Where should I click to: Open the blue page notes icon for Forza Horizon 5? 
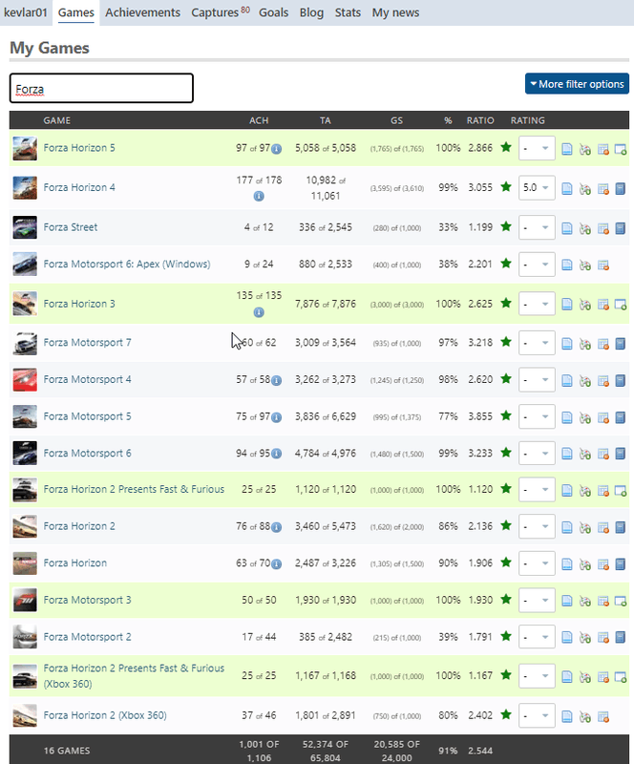pyautogui.click(x=567, y=149)
